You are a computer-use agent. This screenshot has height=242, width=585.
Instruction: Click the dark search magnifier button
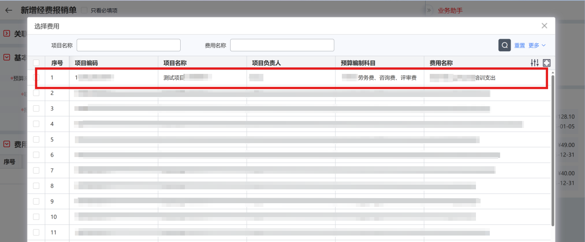pyautogui.click(x=505, y=45)
